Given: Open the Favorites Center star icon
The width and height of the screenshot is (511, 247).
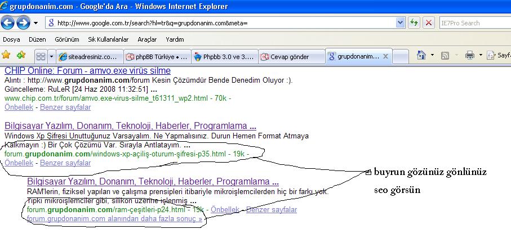Looking at the screenshot, I should 6,55.
